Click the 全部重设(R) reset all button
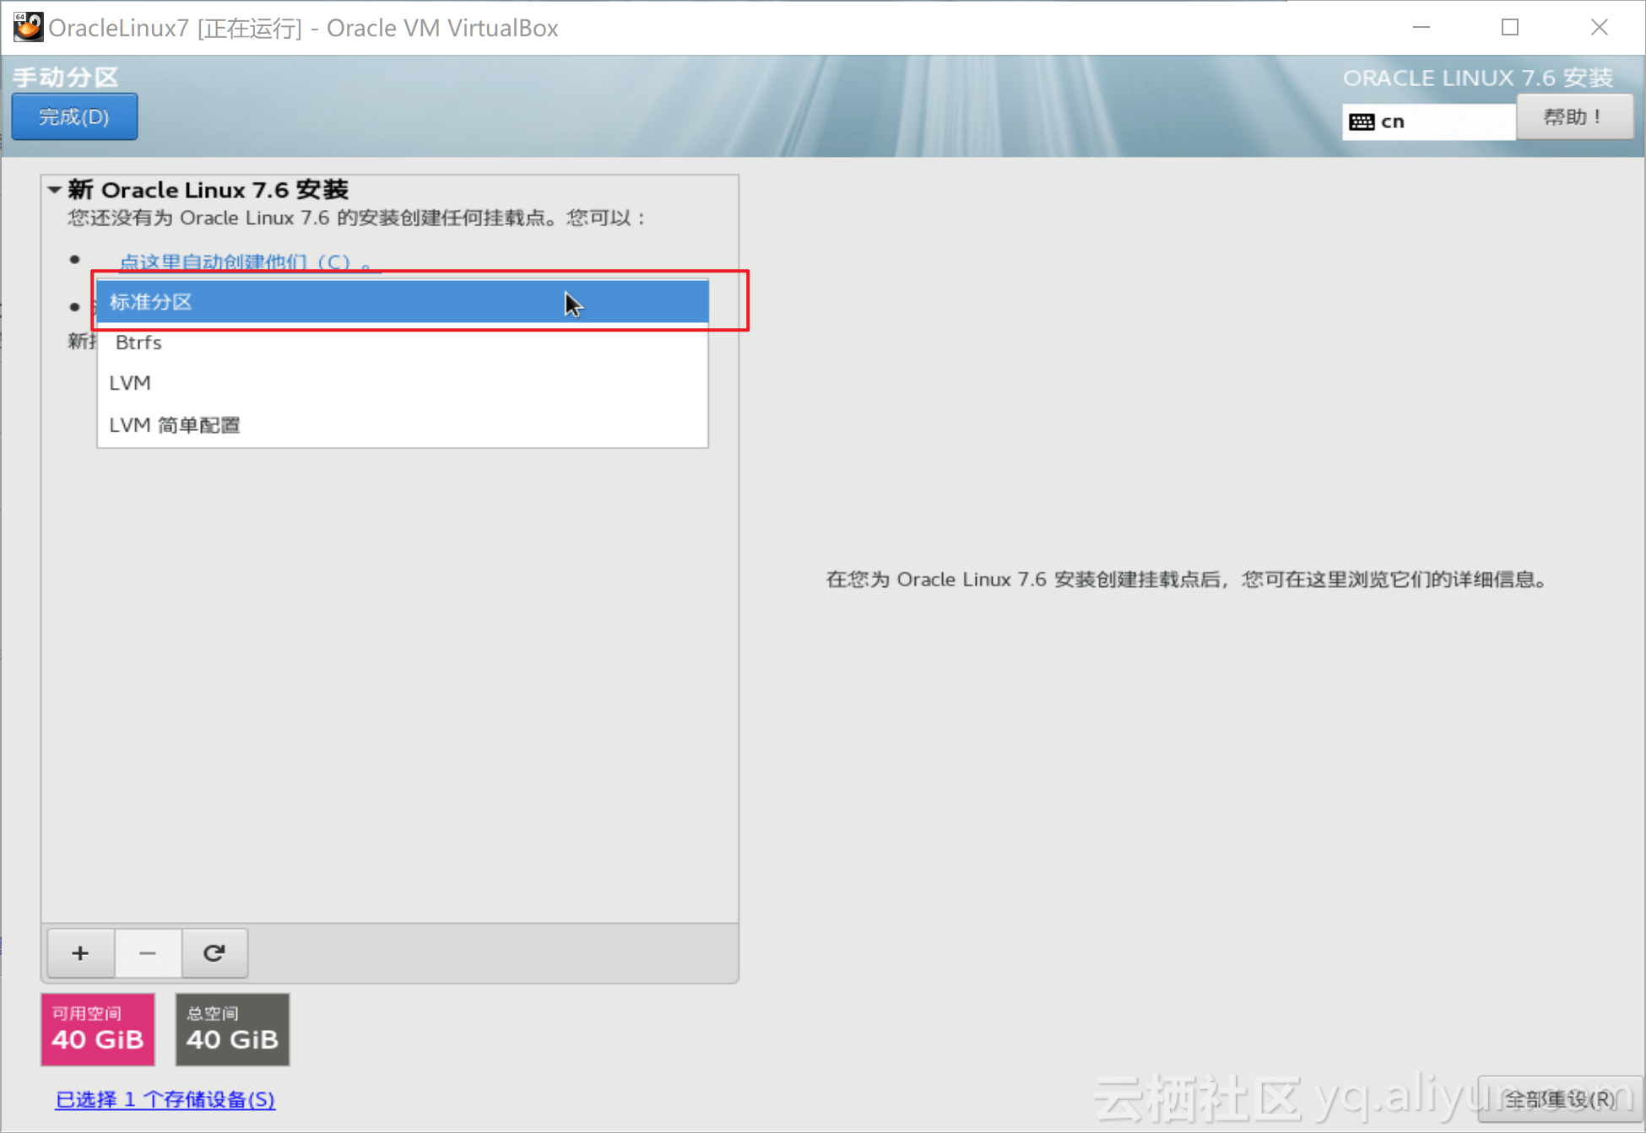 1558,1099
